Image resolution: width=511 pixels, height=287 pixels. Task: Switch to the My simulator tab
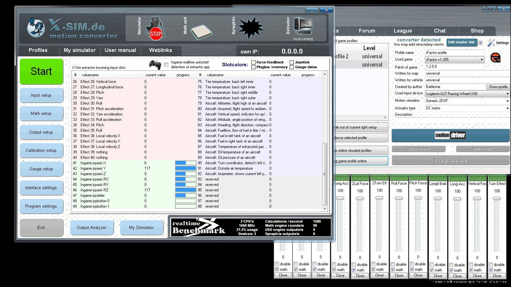[80, 50]
